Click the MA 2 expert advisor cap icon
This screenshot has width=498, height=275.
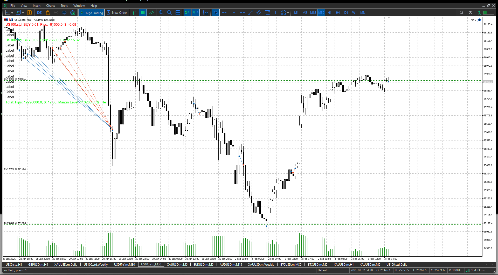click(x=479, y=20)
